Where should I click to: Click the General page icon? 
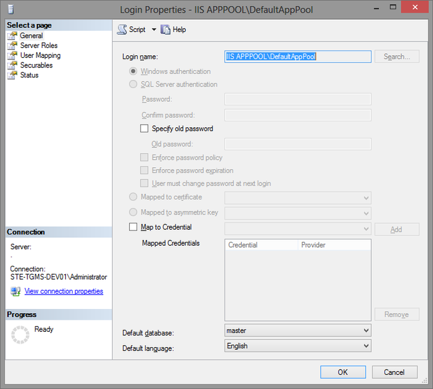click(12, 35)
